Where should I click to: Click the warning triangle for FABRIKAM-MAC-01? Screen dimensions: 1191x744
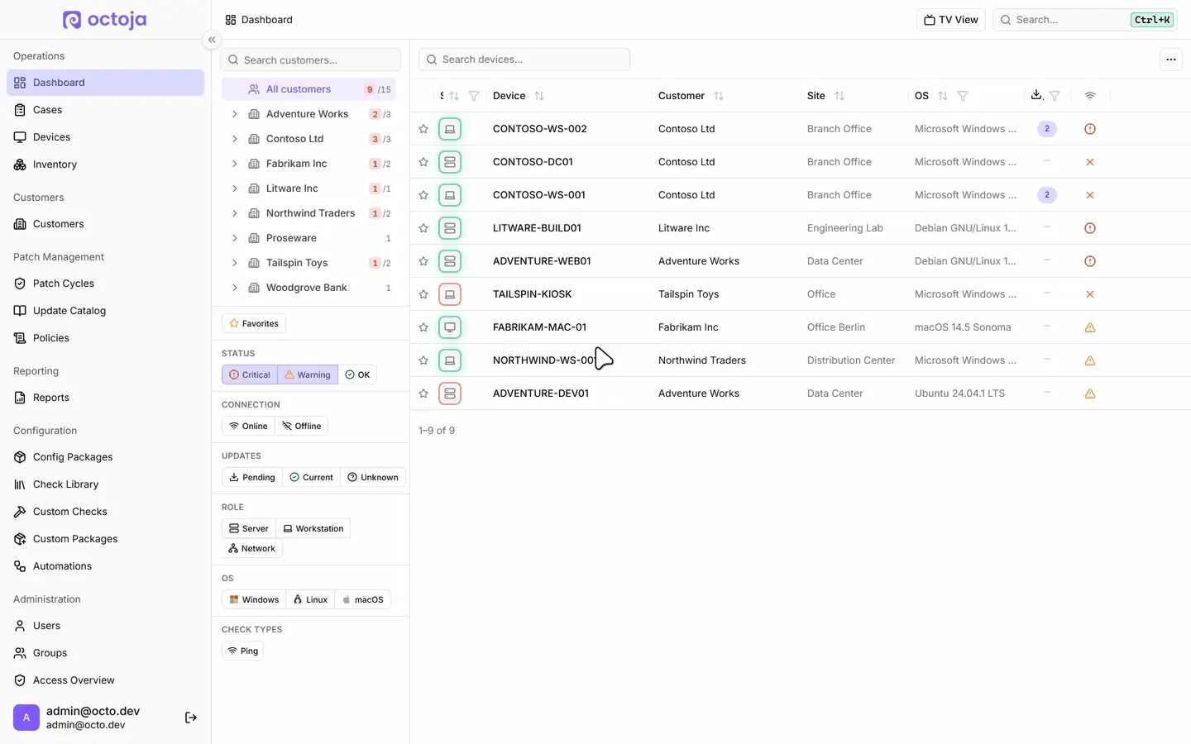coord(1090,327)
